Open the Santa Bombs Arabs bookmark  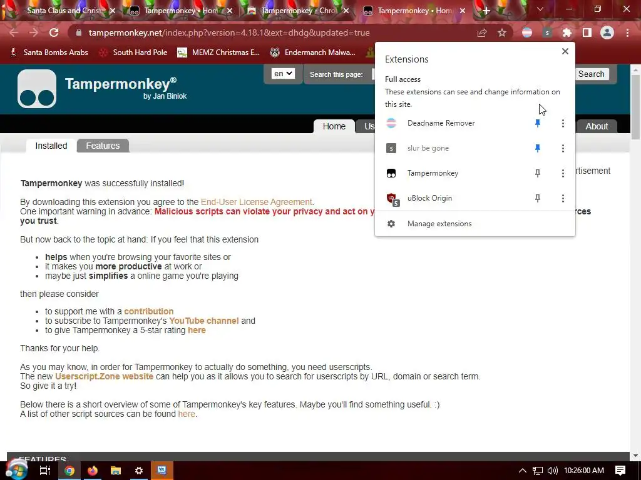(x=49, y=52)
